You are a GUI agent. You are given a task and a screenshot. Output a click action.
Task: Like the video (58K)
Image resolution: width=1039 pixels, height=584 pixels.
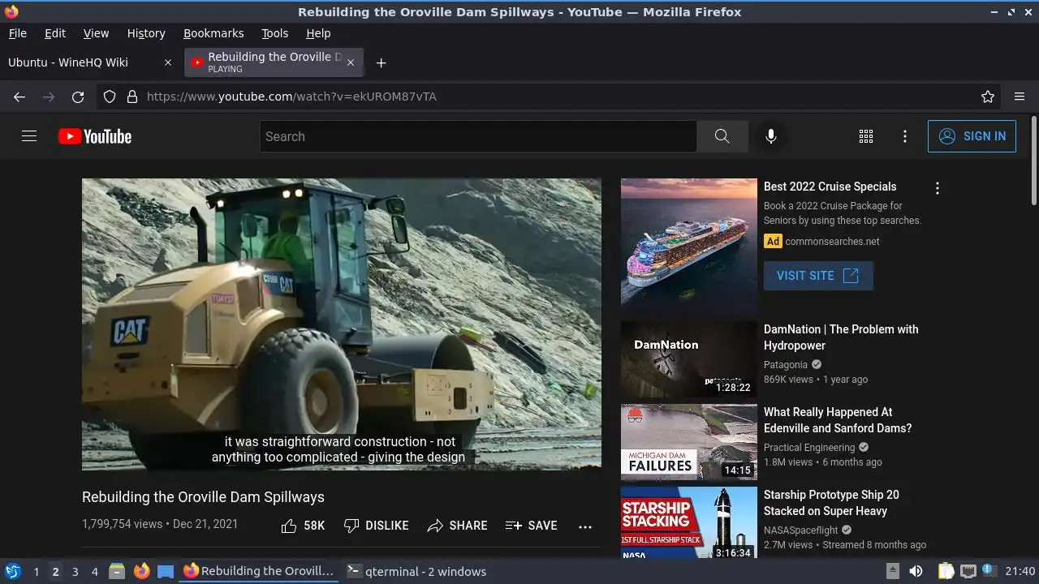(303, 526)
